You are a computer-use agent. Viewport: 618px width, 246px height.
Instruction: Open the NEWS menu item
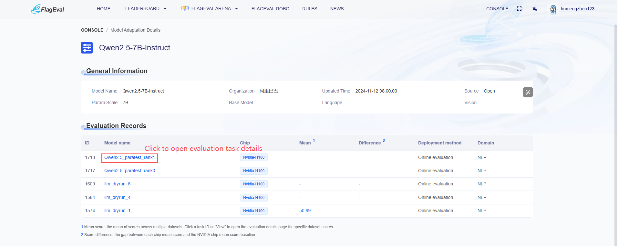337,9
